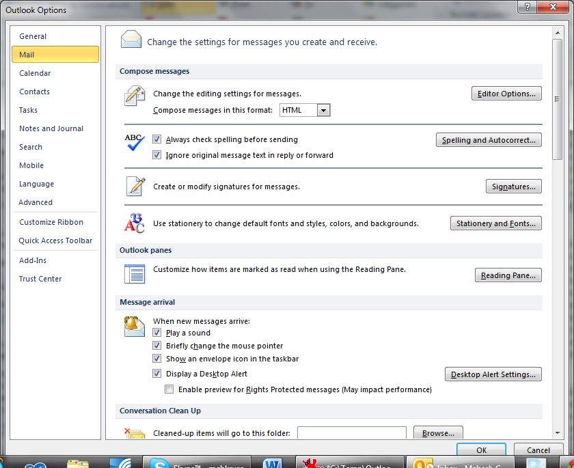The image size is (574, 468).
Task: Open Editor Options
Action: [506, 93]
